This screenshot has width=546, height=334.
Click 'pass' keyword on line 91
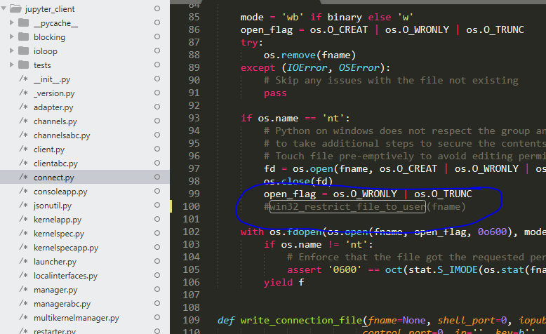(x=275, y=93)
